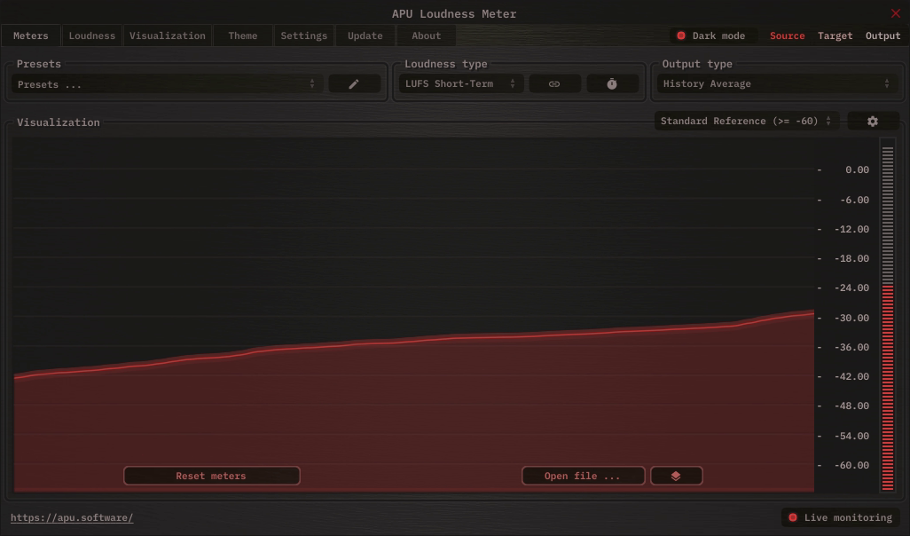This screenshot has height=536, width=910.
Task: Click the pencil edit presets icon
Action: tap(354, 84)
